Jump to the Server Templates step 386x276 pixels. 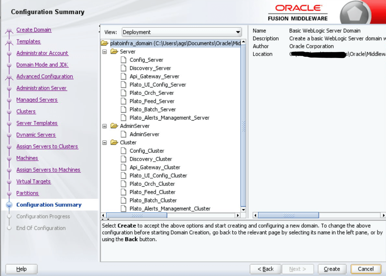click(37, 123)
